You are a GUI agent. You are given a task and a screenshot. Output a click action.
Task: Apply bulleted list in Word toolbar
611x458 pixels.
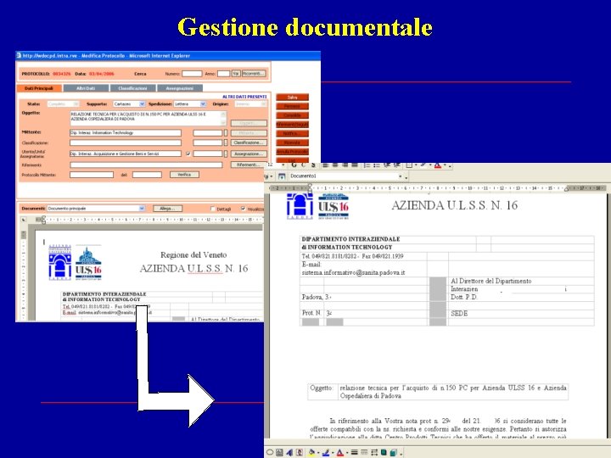coord(377,165)
